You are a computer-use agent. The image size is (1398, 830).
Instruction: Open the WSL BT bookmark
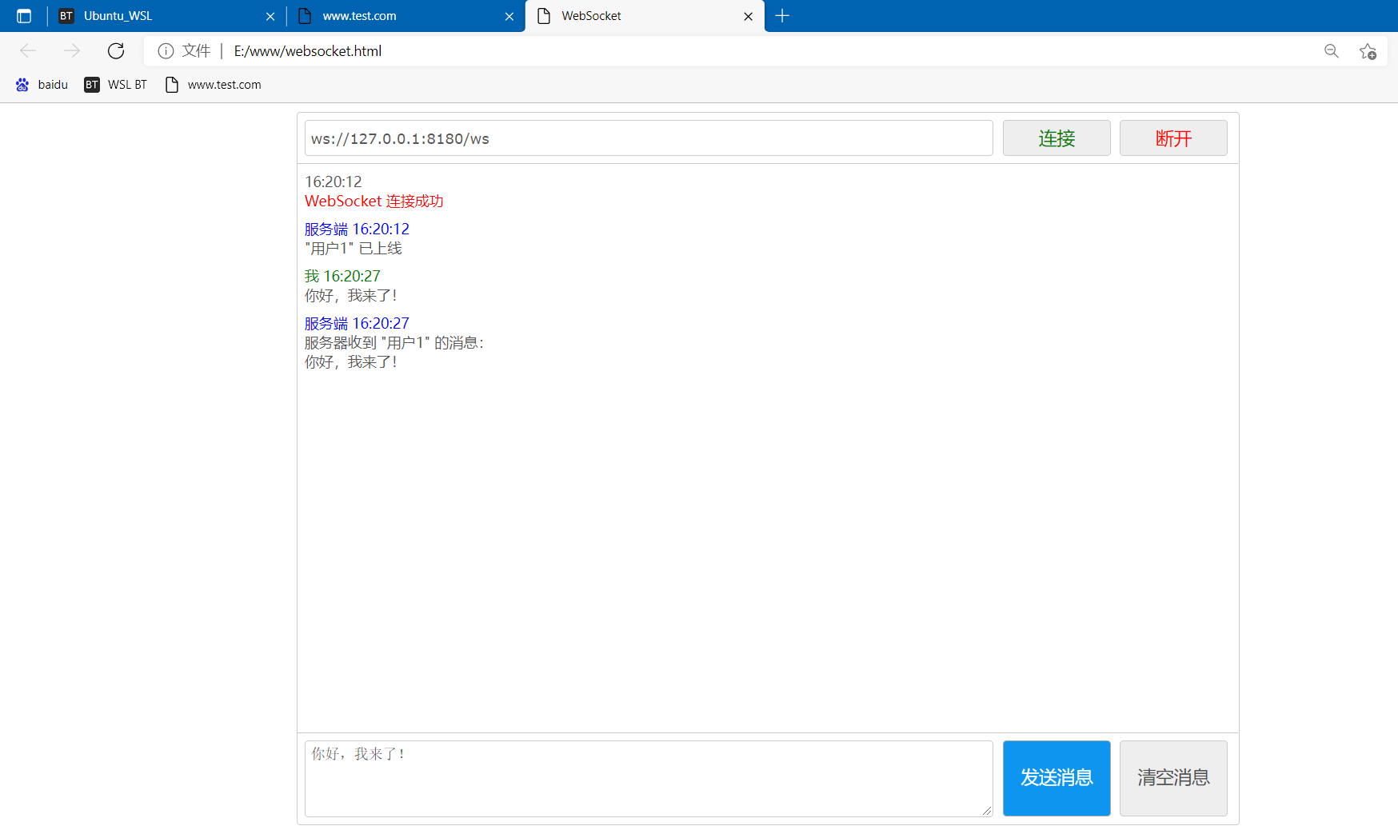point(115,84)
